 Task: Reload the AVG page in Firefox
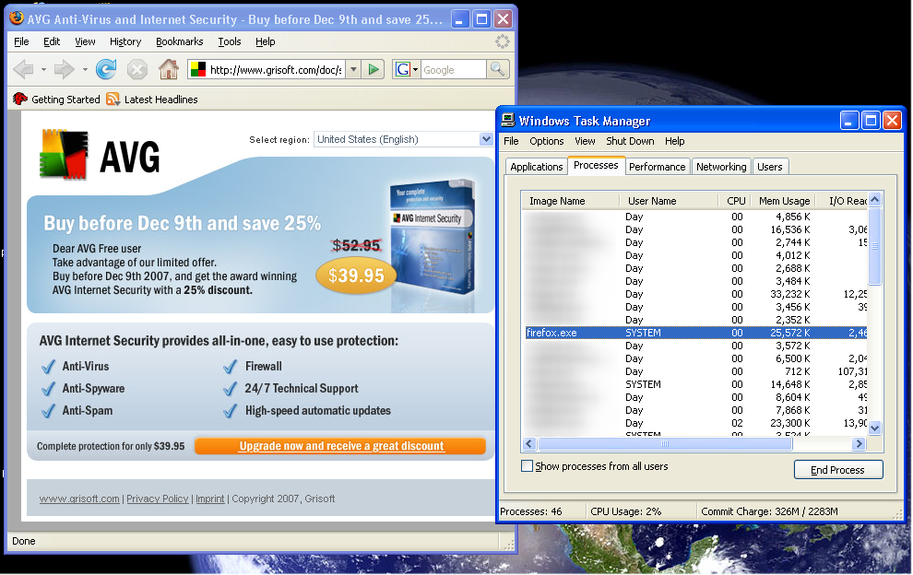[106, 70]
